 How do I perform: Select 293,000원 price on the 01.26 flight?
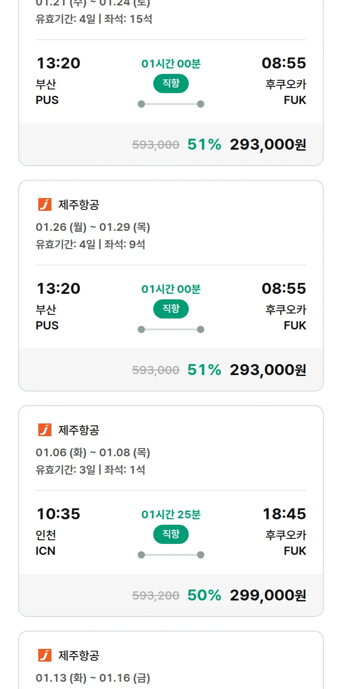[x=268, y=370]
